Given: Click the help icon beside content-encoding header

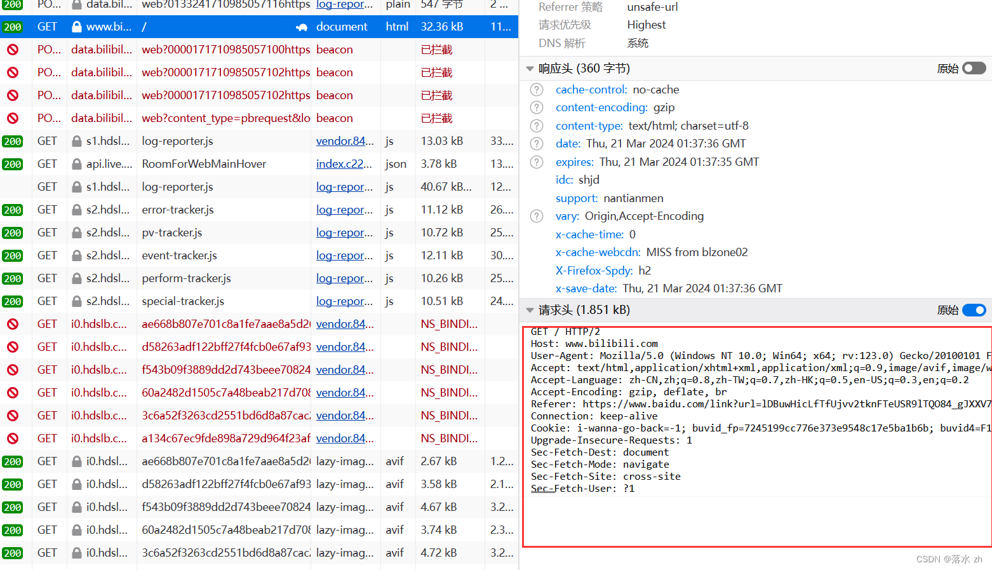Looking at the screenshot, I should [x=537, y=107].
